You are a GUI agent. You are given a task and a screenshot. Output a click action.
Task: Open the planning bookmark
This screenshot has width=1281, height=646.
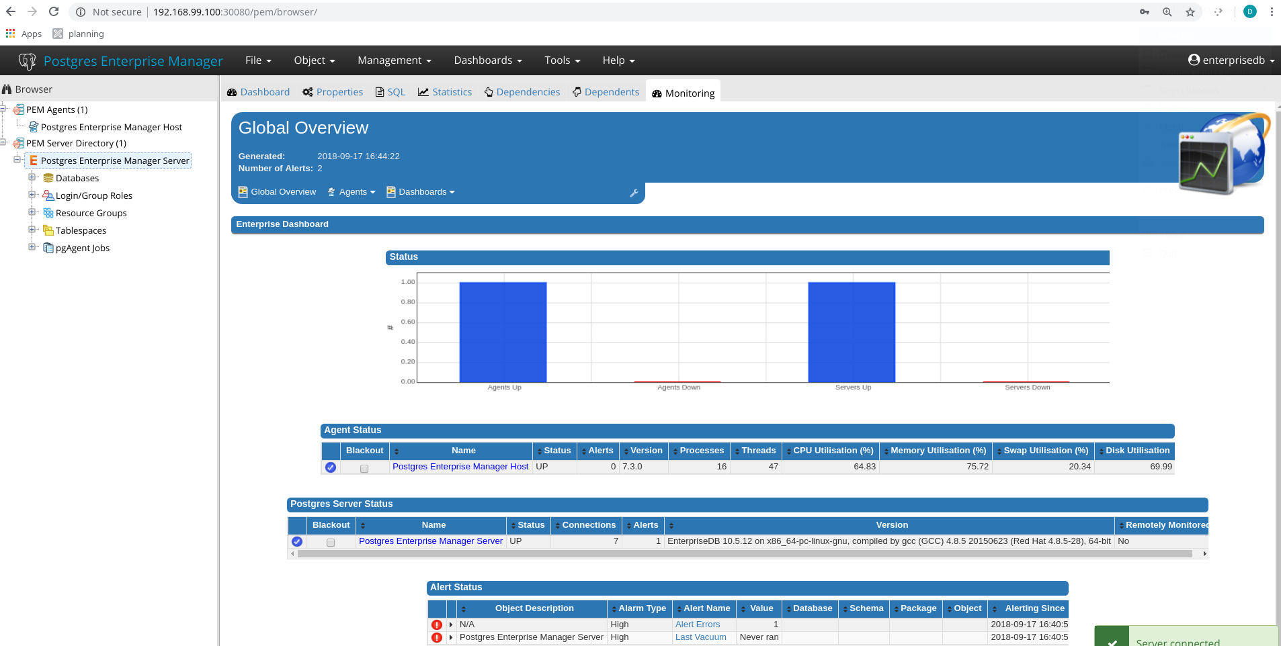click(x=79, y=34)
